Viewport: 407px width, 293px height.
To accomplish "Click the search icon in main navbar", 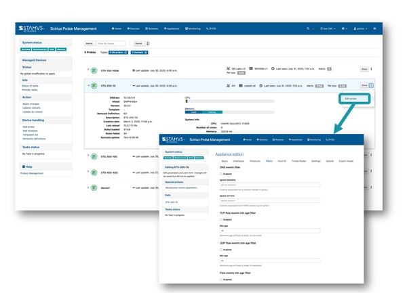I will (308, 28).
